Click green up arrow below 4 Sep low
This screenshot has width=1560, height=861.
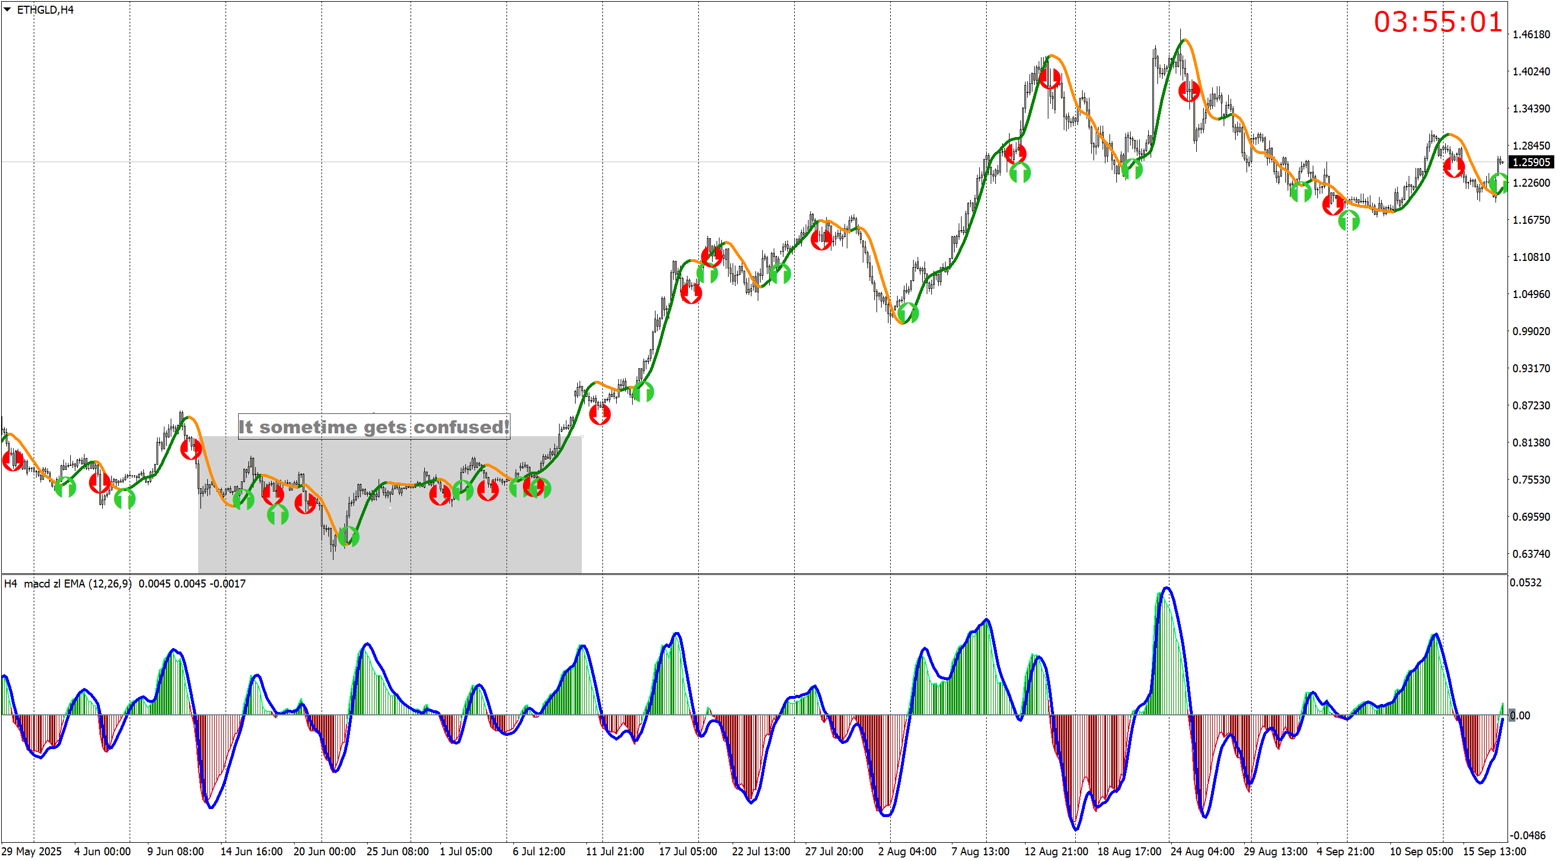[1349, 220]
